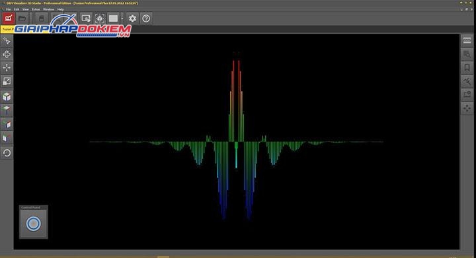Open the ruler depth measurement panel

click(x=467, y=40)
